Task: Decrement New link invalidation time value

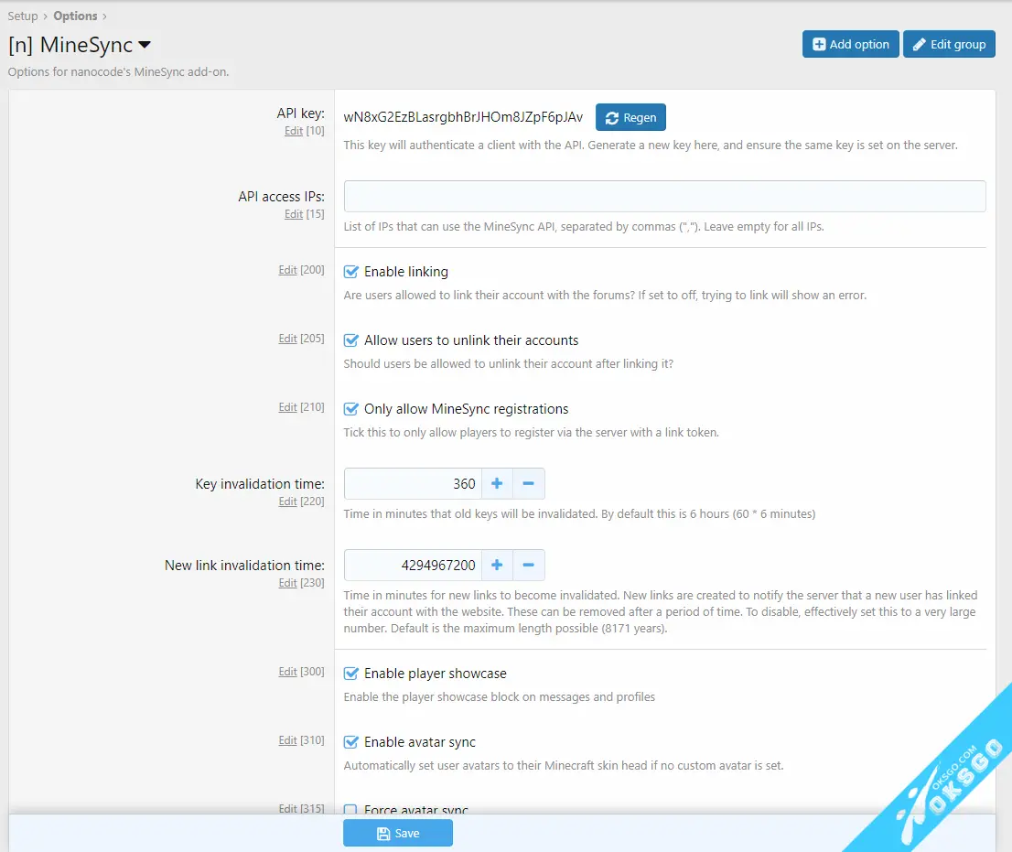Action: (528, 565)
